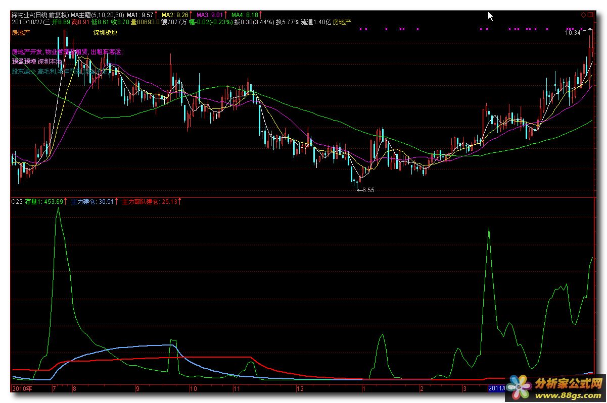
Task: Click the MA1: 9.57 value
Action: point(139,15)
